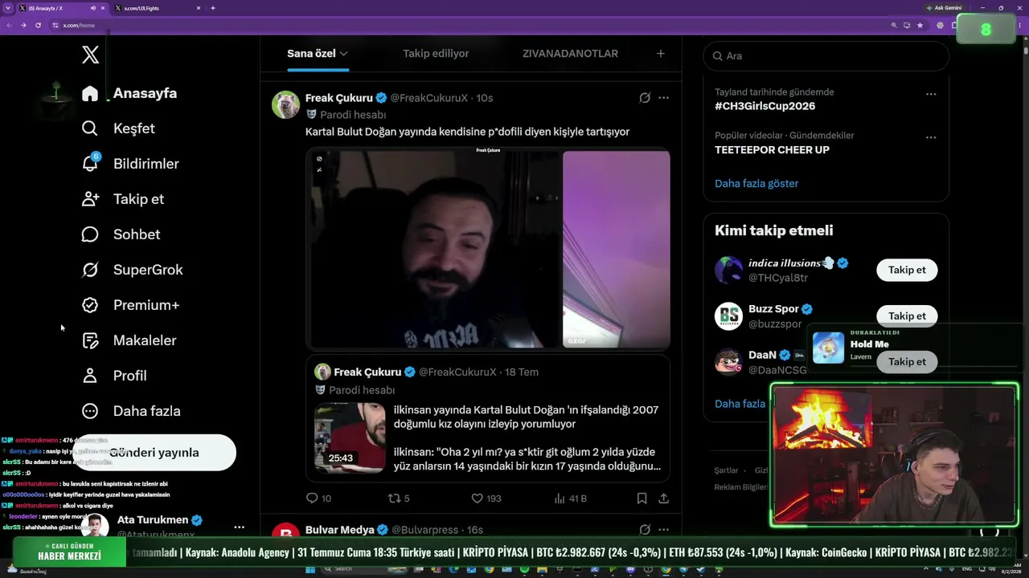Image resolution: width=1029 pixels, height=578 pixels.
Task: Open the X logo home link
Action: point(91,55)
